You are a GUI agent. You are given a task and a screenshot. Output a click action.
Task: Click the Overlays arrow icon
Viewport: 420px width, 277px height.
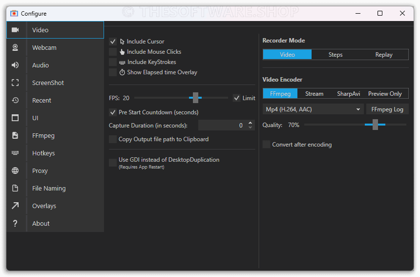(x=15, y=206)
